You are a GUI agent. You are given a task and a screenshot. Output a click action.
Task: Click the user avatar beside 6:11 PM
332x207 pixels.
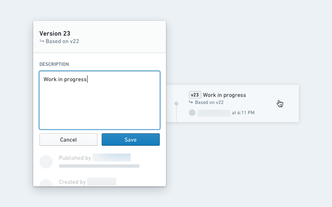192,113
